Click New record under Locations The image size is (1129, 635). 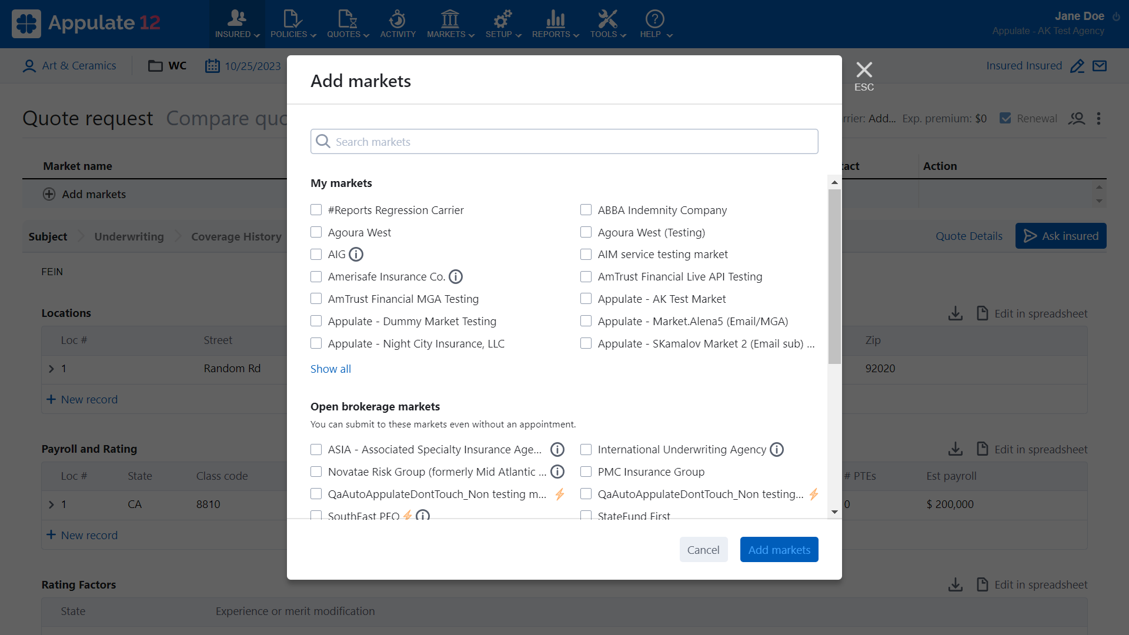pos(82,399)
